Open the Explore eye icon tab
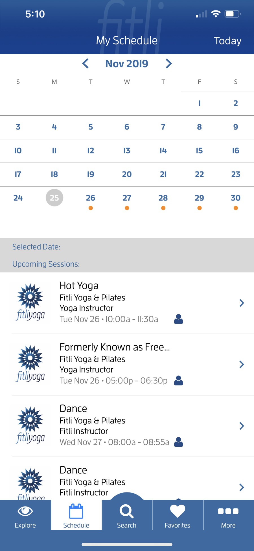This screenshot has width=254, height=551. 25,511
